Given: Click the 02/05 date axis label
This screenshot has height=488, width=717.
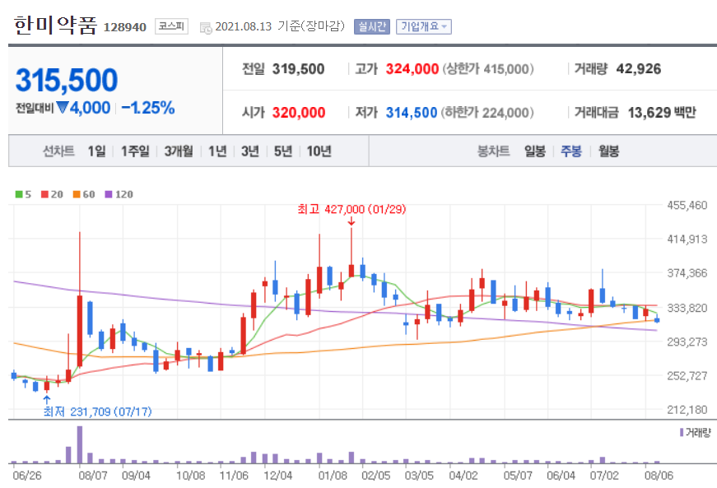Looking at the screenshot, I should [x=376, y=476].
